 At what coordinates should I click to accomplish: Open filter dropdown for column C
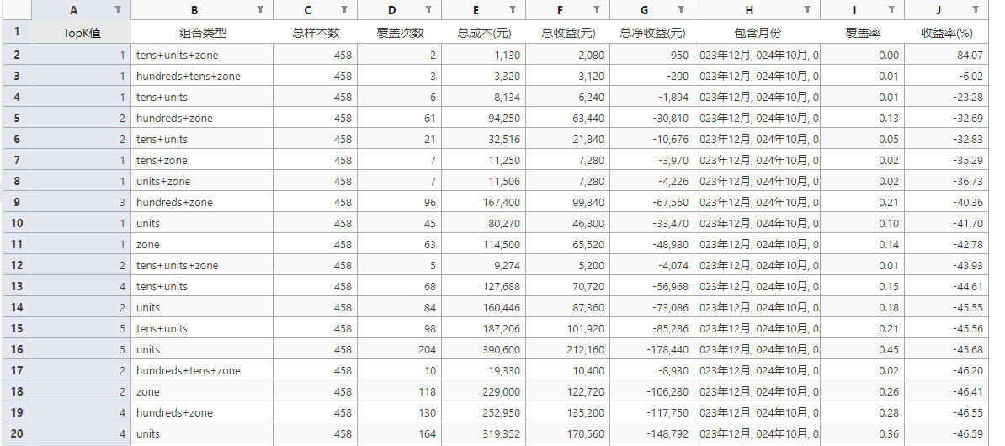pyautogui.click(x=345, y=9)
